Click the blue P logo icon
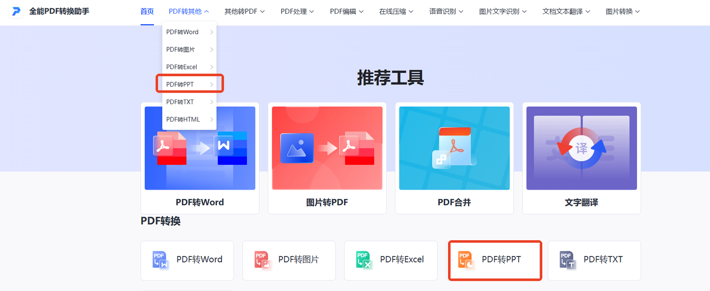710x291 pixels. (17, 11)
